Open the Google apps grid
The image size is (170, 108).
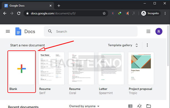click(148, 31)
